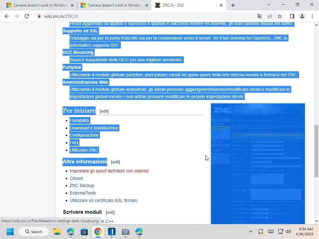Share this page icon
This screenshot has width=319, height=239.
click(x=270, y=16)
